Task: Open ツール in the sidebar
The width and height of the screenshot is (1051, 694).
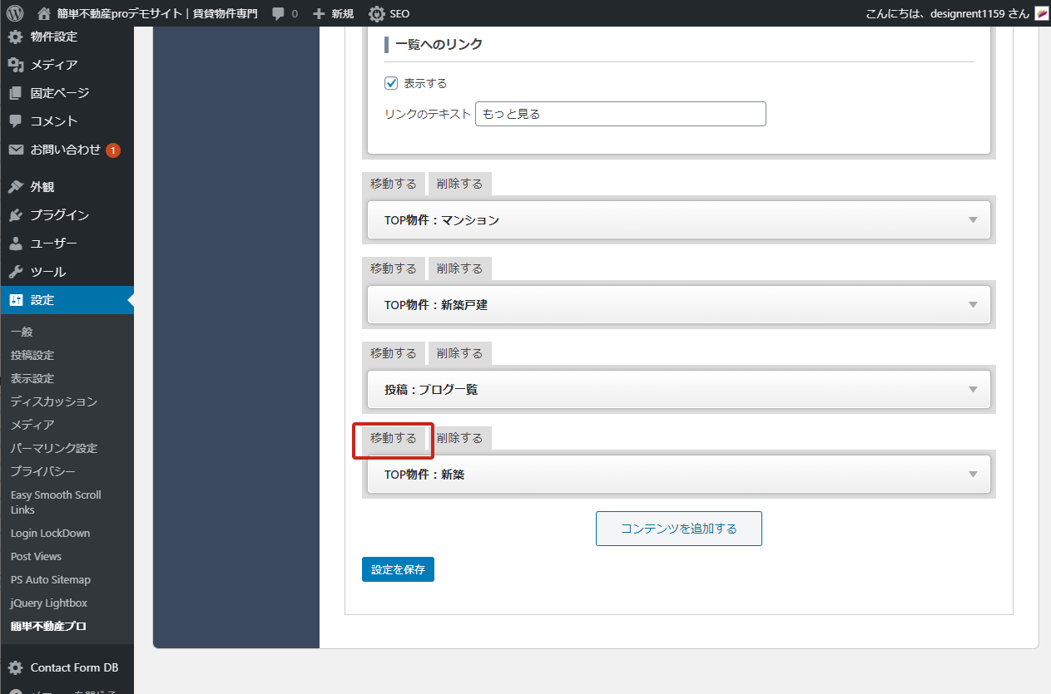Action: 47,272
